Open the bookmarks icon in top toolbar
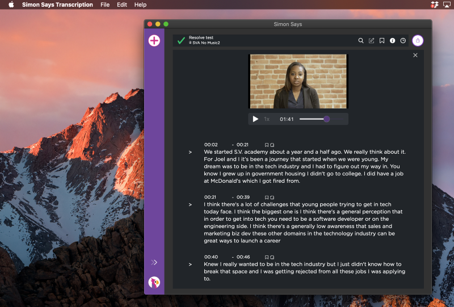The height and width of the screenshot is (307, 454). pyautogui.click(x=382, y=41)
